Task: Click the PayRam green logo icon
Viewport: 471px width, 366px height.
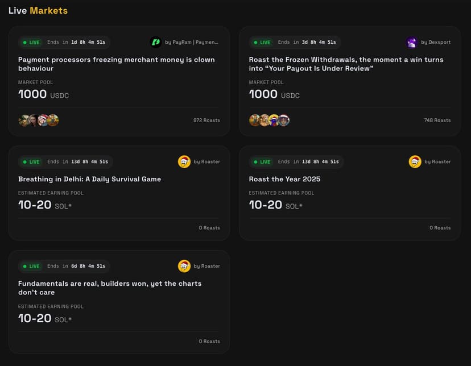Action: 155,42
